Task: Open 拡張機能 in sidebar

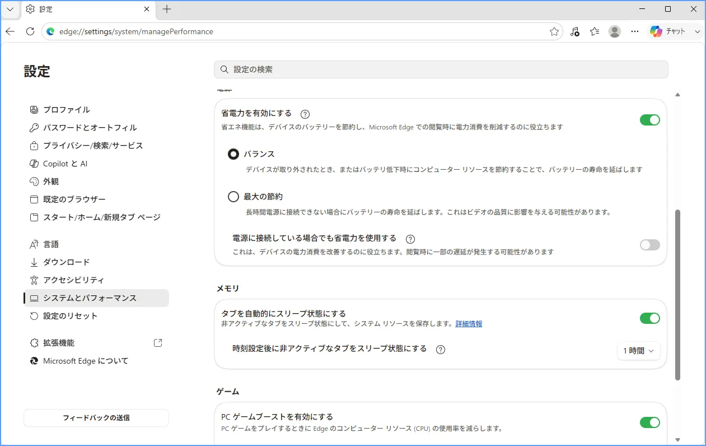Action: click(96, 343)
